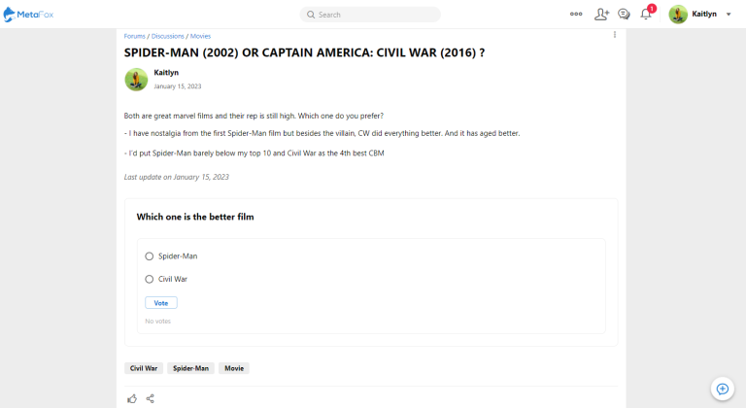Click the Civil War tag

[144, 368]
